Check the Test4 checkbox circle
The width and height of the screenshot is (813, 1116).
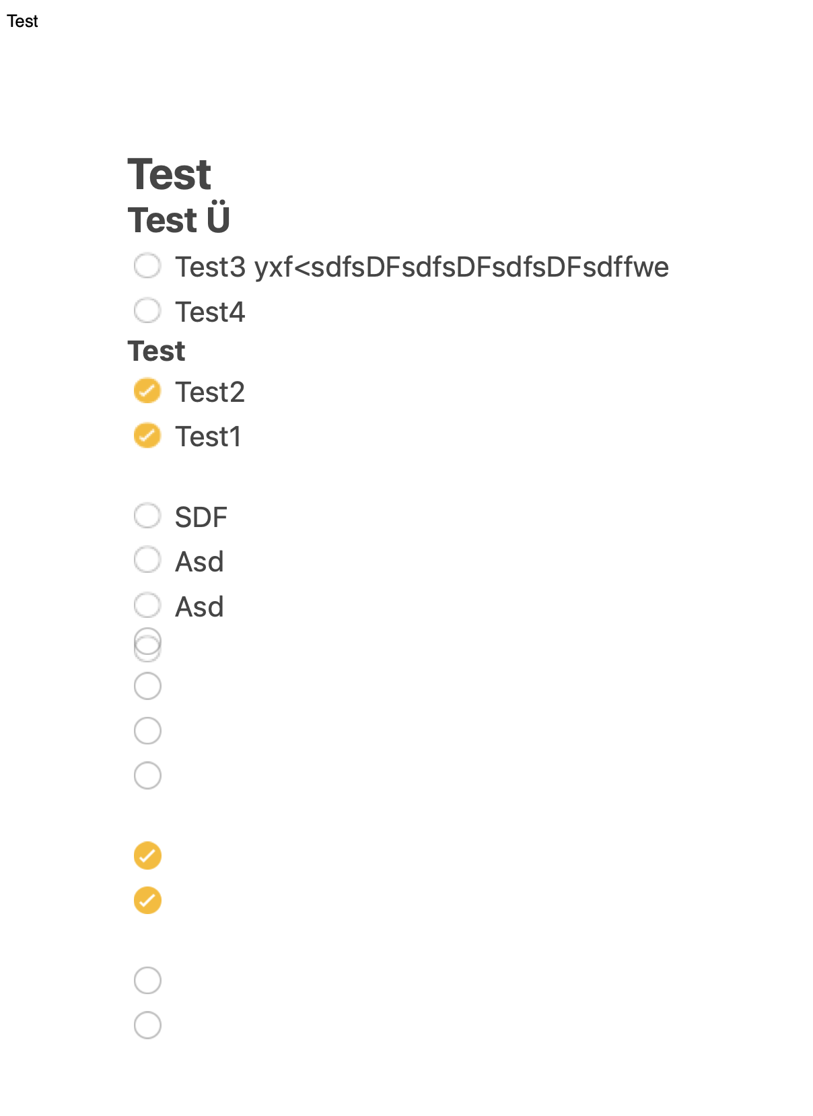pos(147,311)
